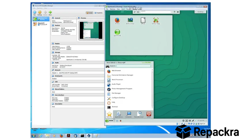Viewport: 241px width, 140px height.
Task: Collapse the Storage section header
Action: point(78,52)
